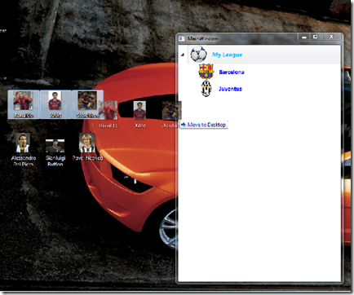Screen dimensions: 354x295
Task: Click the Pavel Nedved label text
Action: click(87, 158)
